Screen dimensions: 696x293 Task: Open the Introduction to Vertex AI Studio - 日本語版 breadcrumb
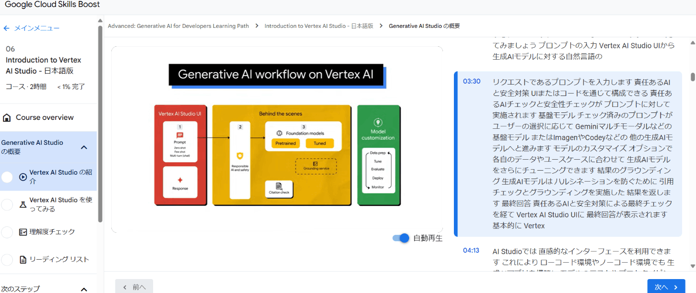[319, 26]
